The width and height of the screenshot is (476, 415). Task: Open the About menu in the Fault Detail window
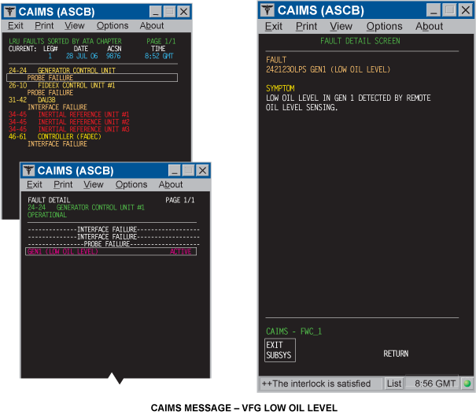[171, 184]
